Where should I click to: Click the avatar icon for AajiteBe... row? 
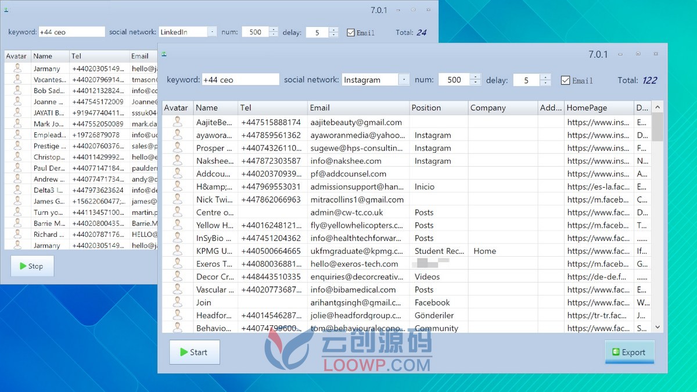click(177, 122)
